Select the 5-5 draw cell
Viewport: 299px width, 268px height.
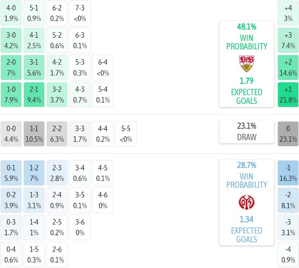pos(126,134)
